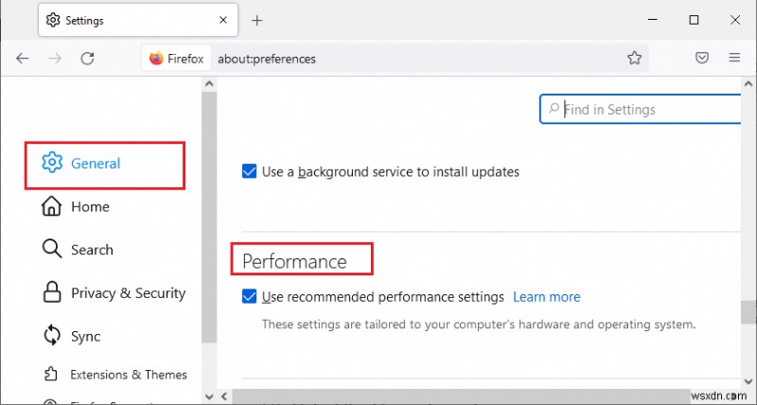Open the Search settings category
Image resolution: width=757 pixels, height=405 pixels.
pos(91,250)
